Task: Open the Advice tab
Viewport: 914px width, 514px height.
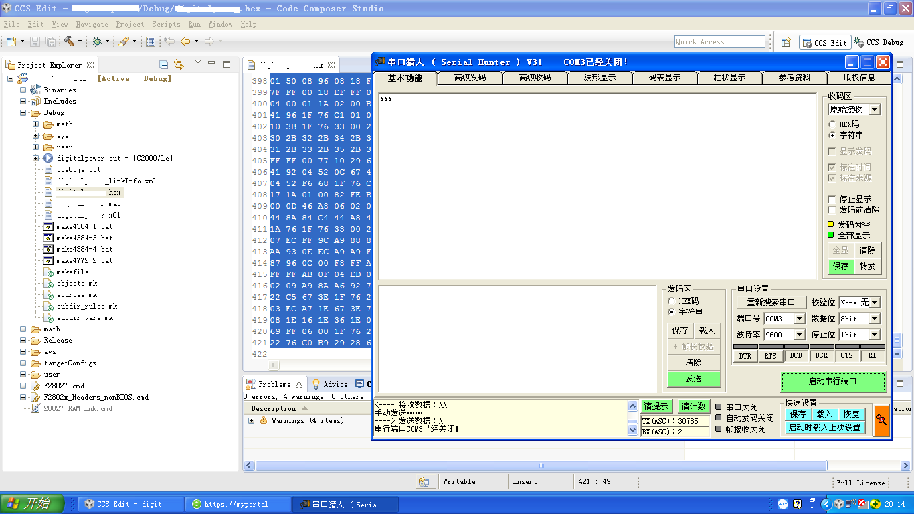Action: click(330, 384)
